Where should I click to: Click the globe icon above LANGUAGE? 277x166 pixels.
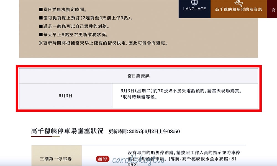coord(194,2)
